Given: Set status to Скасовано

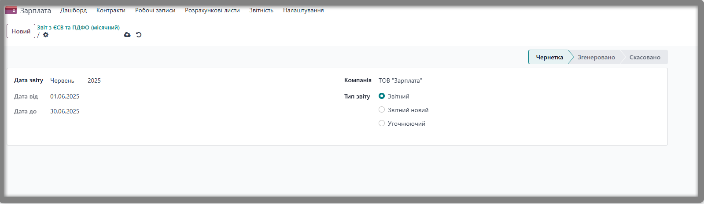Looking at the screenshot, I should [645, 57].
